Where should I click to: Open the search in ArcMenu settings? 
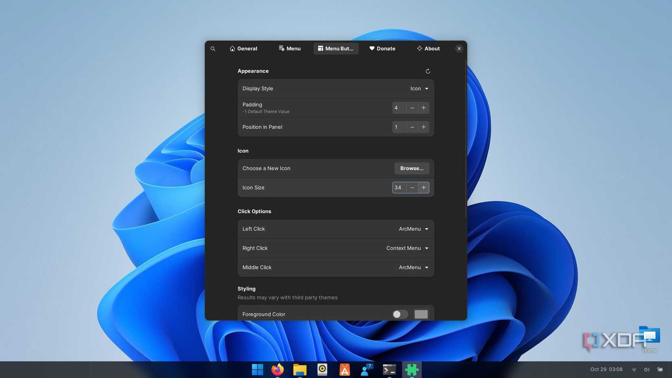point(213,48)
